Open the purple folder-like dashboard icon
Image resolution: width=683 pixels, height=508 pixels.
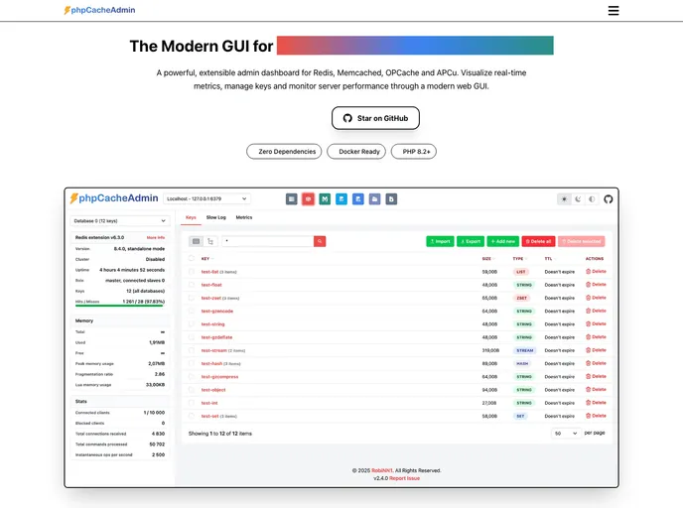(374, 199)
